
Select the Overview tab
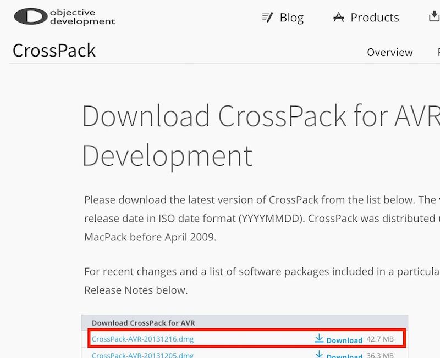pyautogui.click(x=390, y=52)
